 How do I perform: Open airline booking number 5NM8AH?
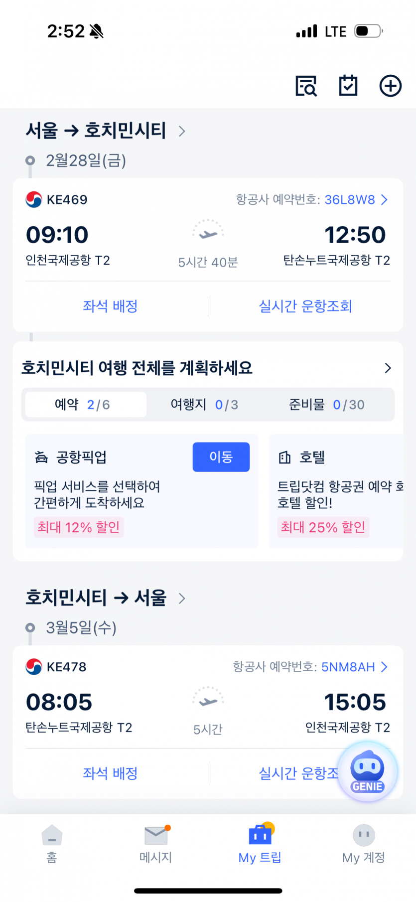348,667
